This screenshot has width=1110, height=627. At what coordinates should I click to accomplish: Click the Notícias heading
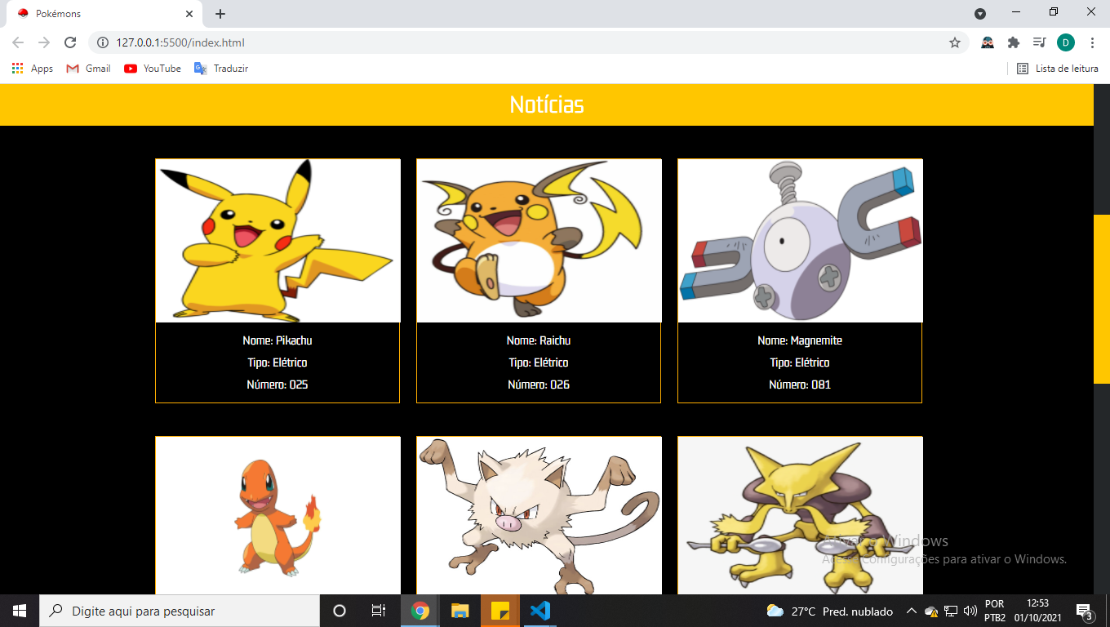547,104
